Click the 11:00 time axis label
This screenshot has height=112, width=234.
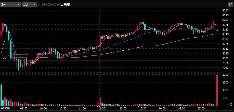(x=82, y=109)
